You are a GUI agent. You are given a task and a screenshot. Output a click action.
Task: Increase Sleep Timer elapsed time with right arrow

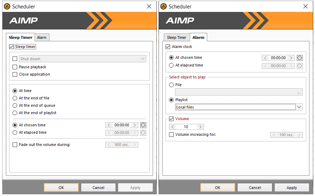coord(135,133)
